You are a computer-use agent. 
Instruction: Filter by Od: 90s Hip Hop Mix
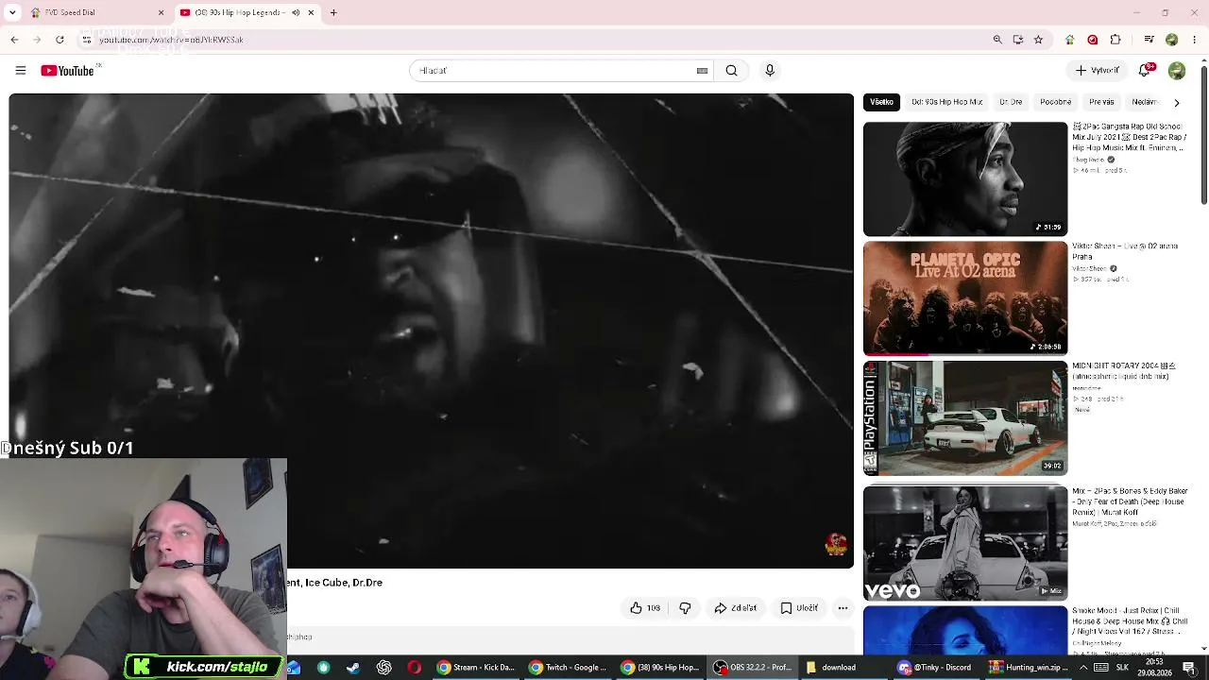pos(946,102)
